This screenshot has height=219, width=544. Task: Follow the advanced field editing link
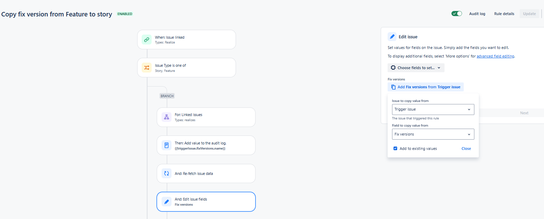[495, 56]
